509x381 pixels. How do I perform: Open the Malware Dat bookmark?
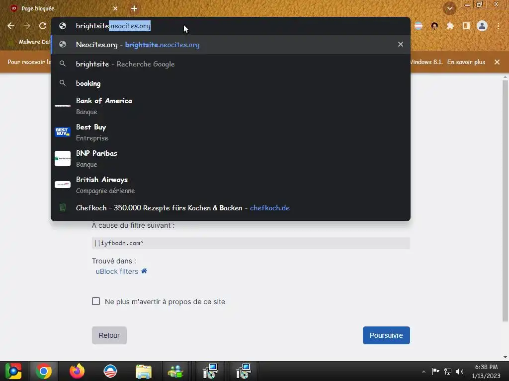click(30, 42)
